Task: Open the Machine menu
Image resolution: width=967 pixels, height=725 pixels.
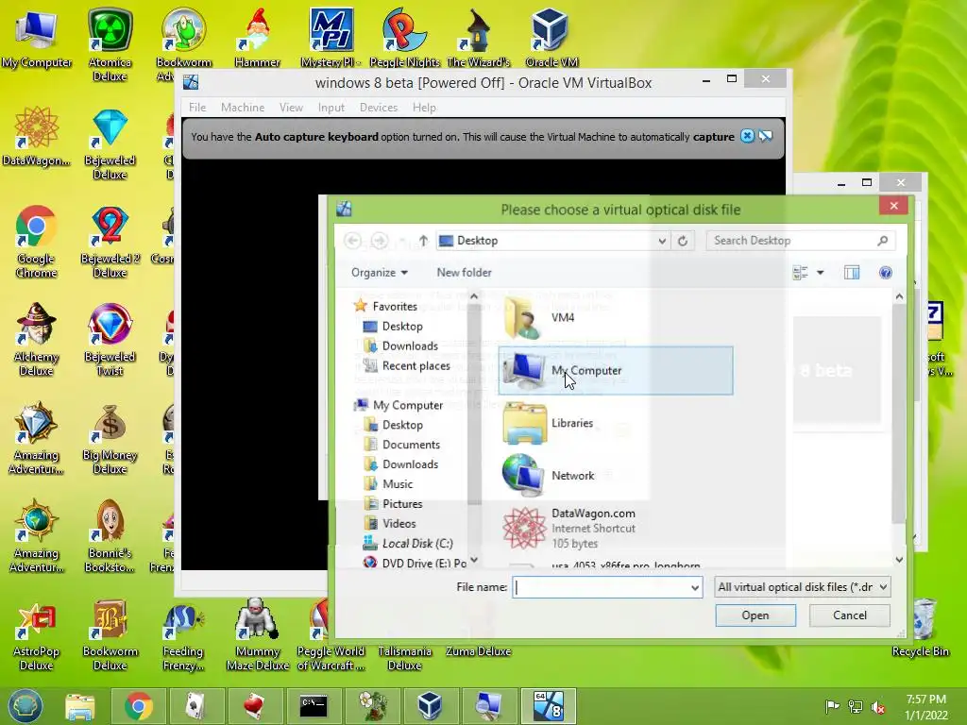Action: [x=243, y=108]
